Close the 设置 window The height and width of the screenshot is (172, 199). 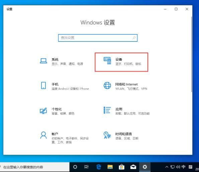pyautogui.click(x=187, y=9)
